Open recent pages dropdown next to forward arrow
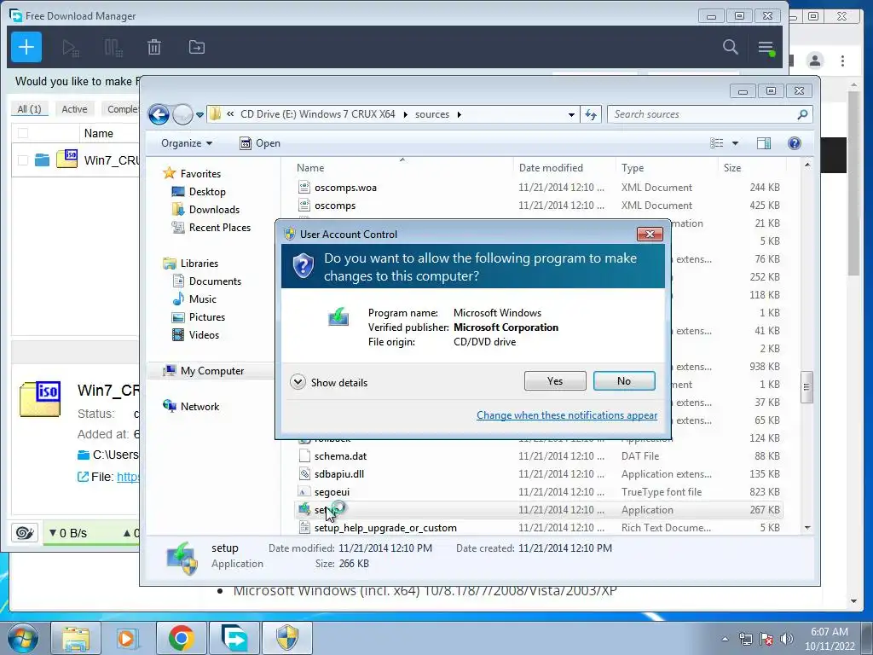The image size is (873, 655). pos(199,115)
